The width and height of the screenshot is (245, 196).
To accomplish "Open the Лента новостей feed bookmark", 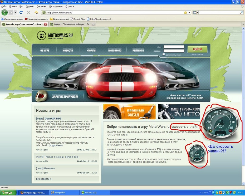I will coord(59,19).
